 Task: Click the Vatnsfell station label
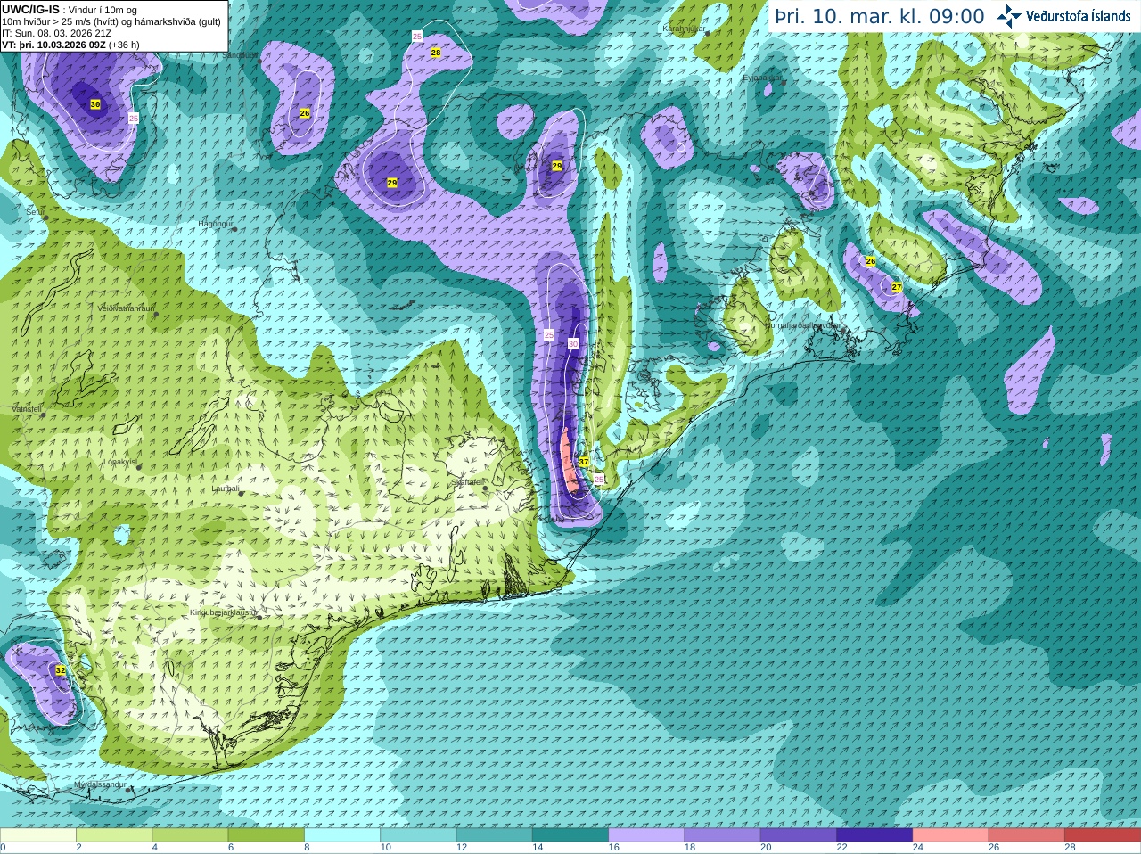point(27,408)
